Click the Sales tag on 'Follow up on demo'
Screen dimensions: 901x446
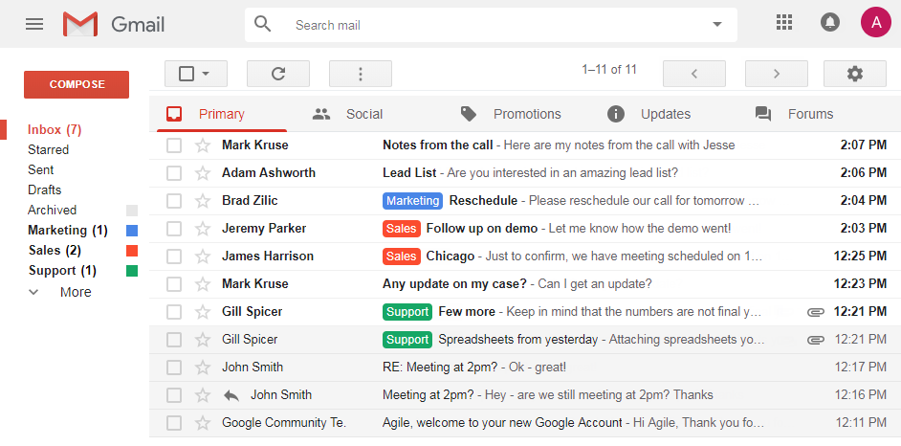pos(402,229)
